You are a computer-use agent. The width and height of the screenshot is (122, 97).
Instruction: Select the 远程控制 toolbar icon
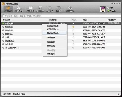8,9
